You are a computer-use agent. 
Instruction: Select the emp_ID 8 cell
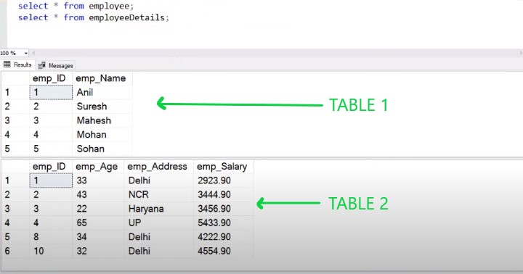(51, 237)
